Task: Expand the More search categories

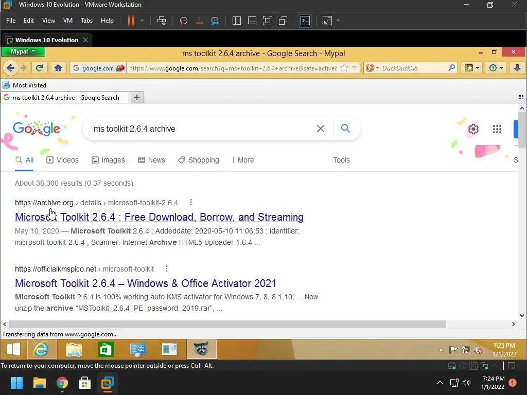Action: [243, 160]
